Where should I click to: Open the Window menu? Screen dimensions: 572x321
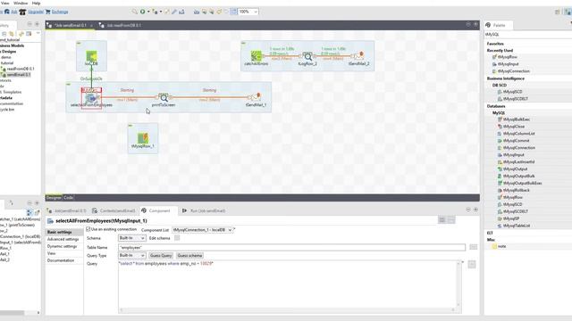pyautogui.click(x=21, y=3)
